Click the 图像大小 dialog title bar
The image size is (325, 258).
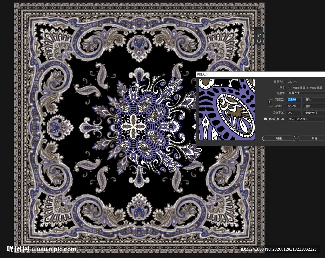coord(261,74)
